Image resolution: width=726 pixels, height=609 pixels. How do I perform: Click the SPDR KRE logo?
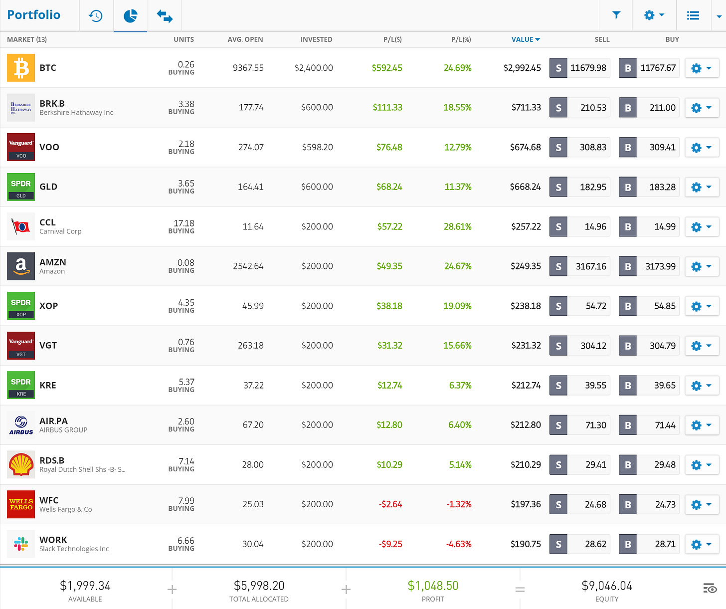(21, 385)
